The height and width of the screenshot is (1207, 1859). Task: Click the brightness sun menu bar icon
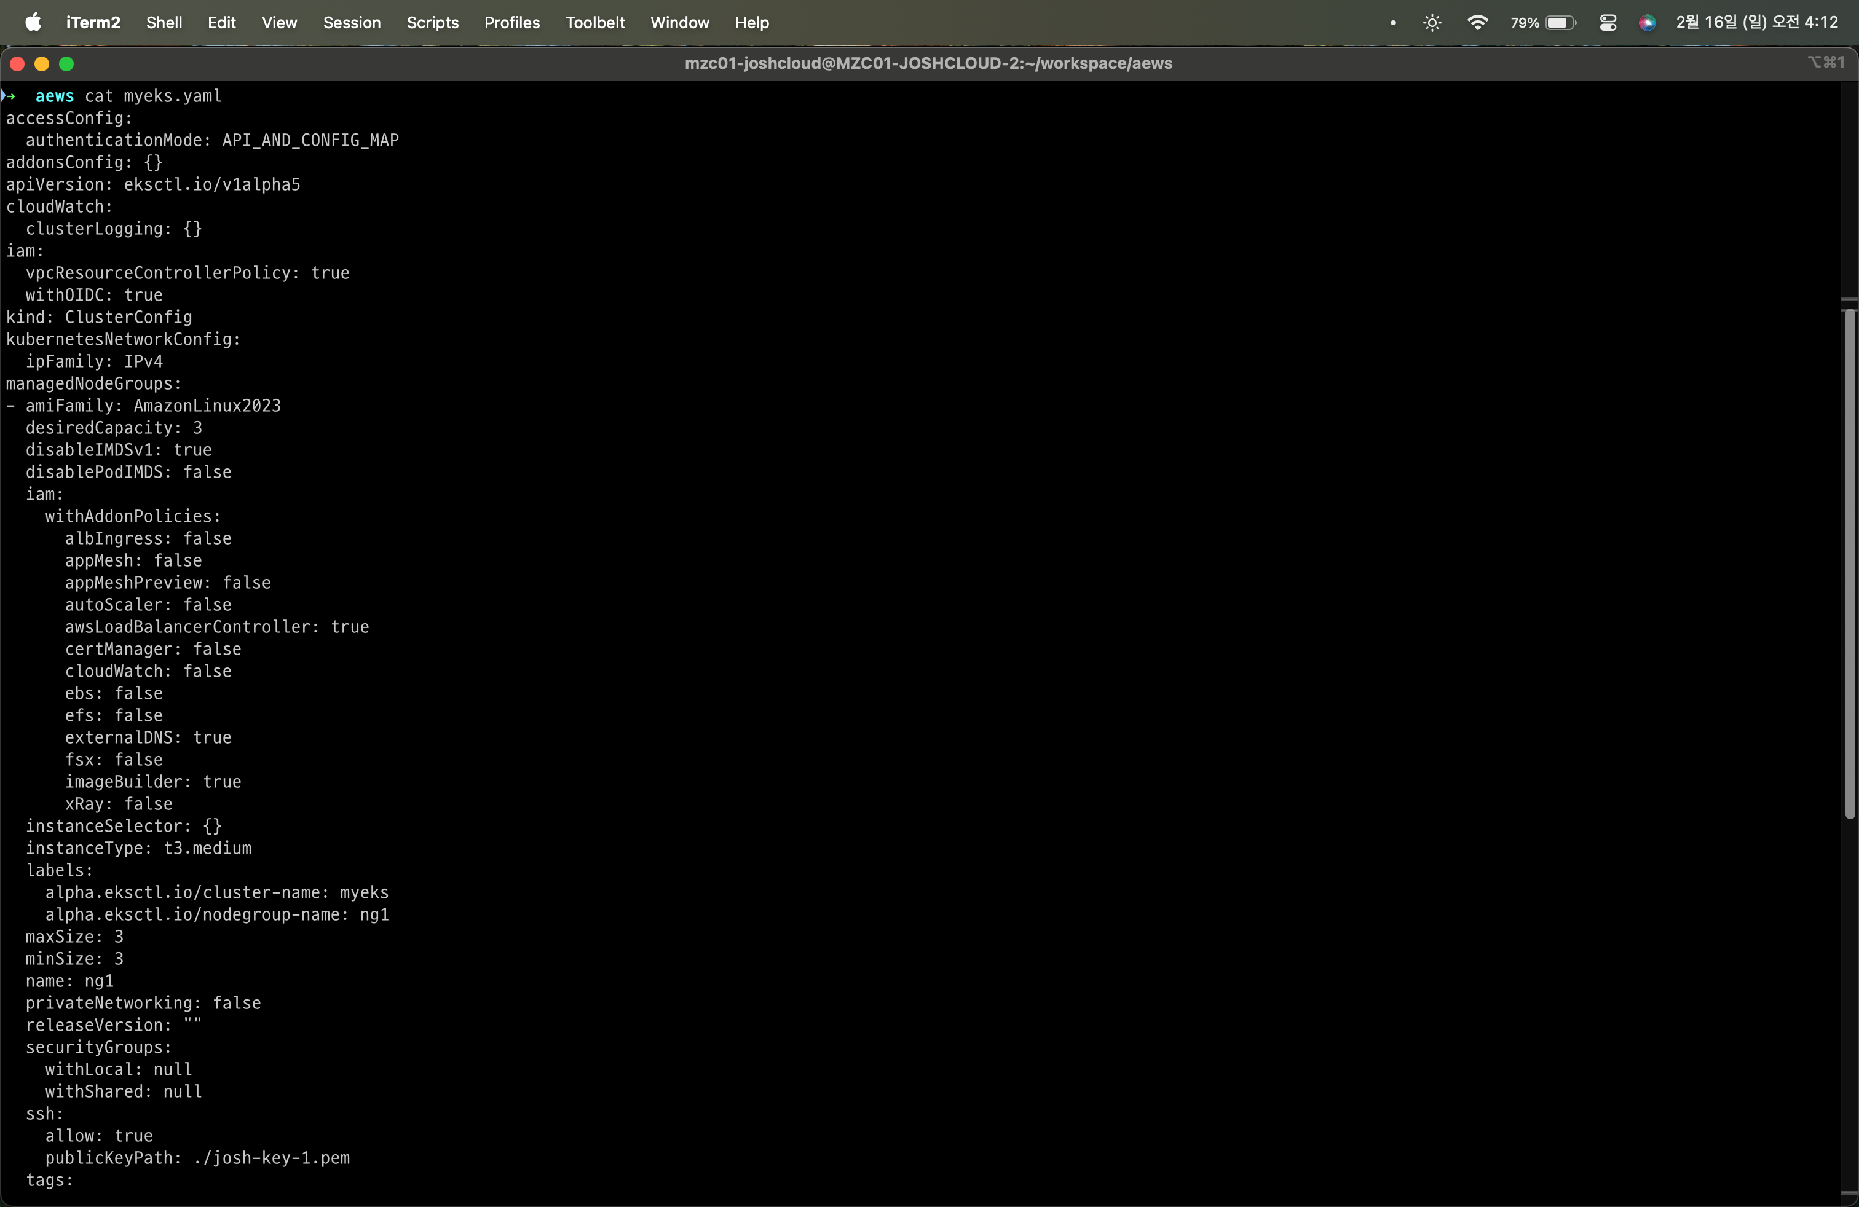[x=1432, y=22]
